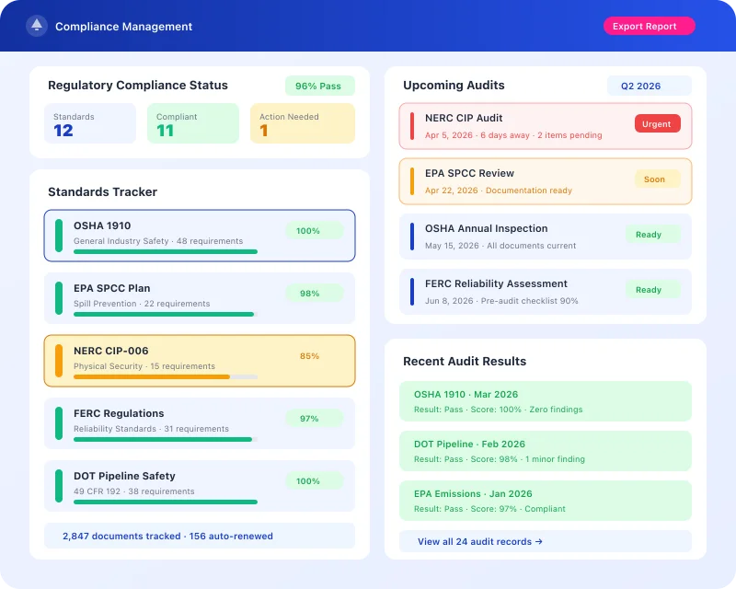This screenshot has width=736, height=589.
Task: Open the Recent Audit Results section
Action: (x=464, y=361)
